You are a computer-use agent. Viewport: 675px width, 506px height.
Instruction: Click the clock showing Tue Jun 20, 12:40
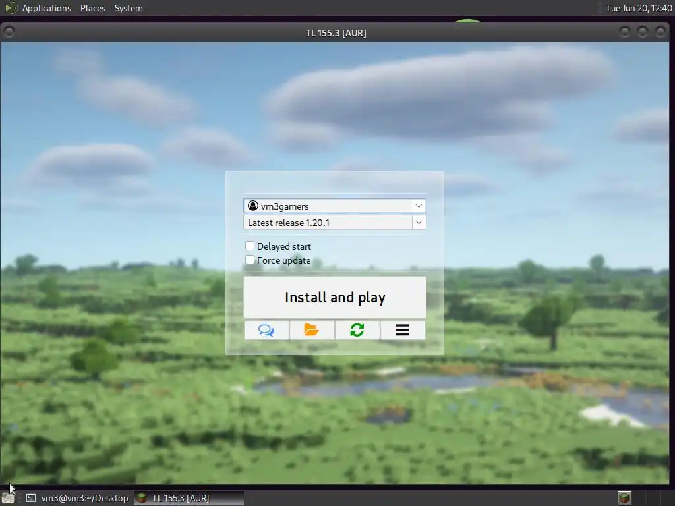[x=638, y=8]
